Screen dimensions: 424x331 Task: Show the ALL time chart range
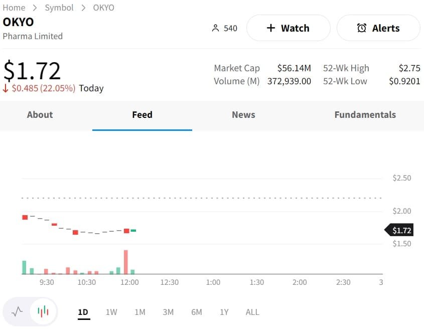coord(252,312)
